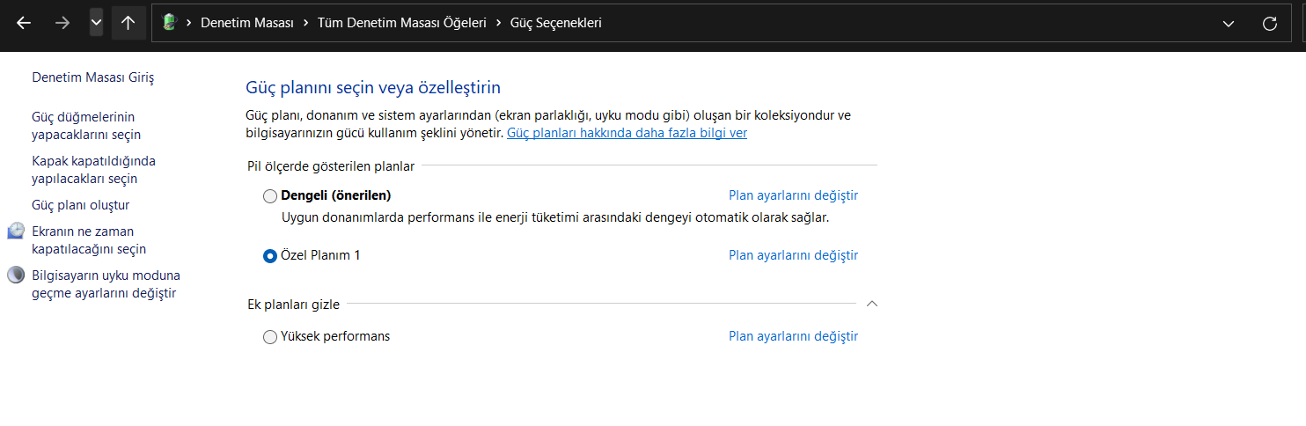Change plan settings for Dengeli plan
The image size is (1306, 426).
pos(793,195)
